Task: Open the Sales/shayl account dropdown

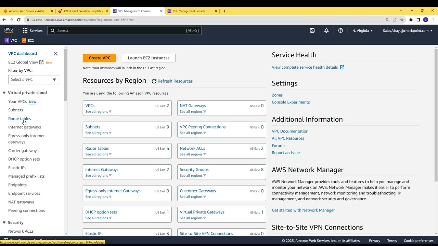Action: click(408, 31)
